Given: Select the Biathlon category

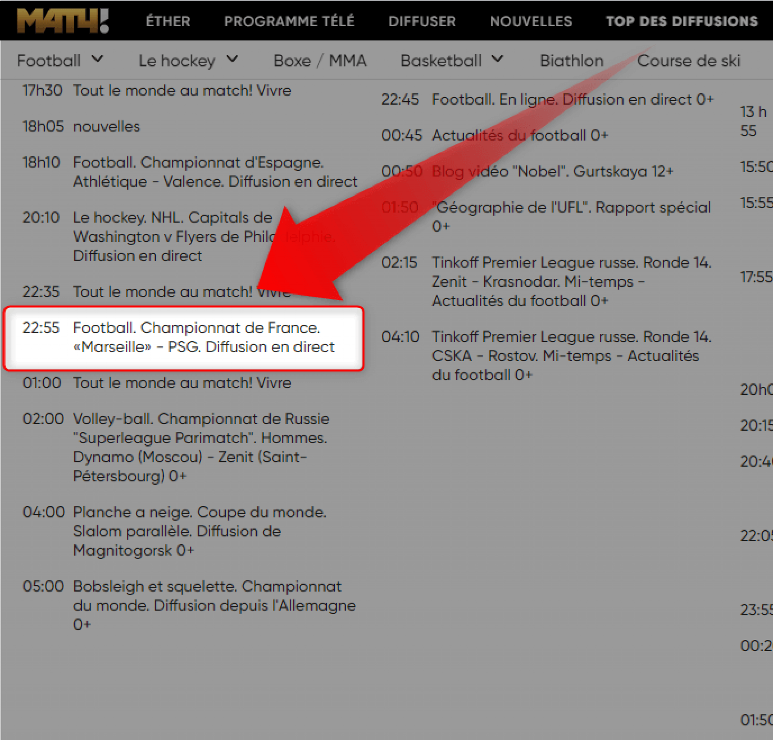Looking at the screenshot, I should pyautogui.click(x=571, y=61).
